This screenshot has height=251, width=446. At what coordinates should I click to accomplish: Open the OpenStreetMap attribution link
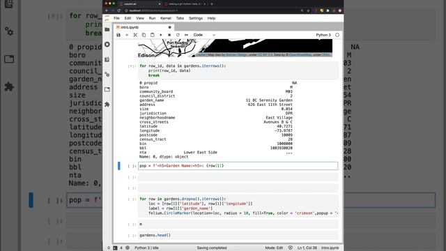click(300, 54)
